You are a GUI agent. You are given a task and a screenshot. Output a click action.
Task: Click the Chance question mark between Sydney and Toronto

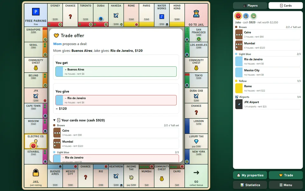(70, 17)
